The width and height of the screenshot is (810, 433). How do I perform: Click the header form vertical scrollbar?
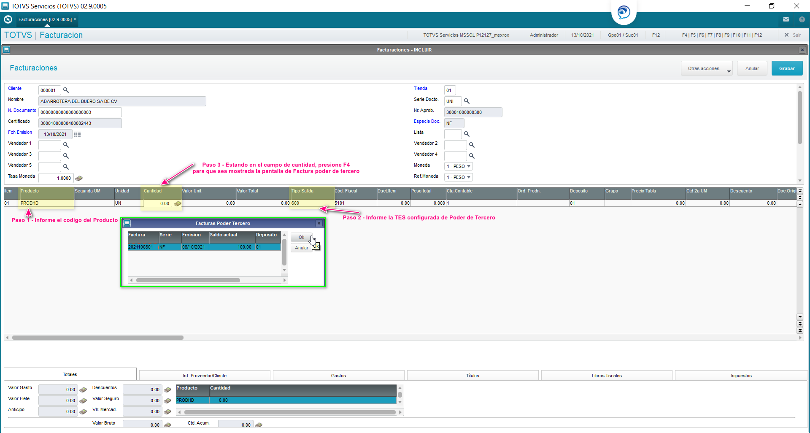pos(800,118)
